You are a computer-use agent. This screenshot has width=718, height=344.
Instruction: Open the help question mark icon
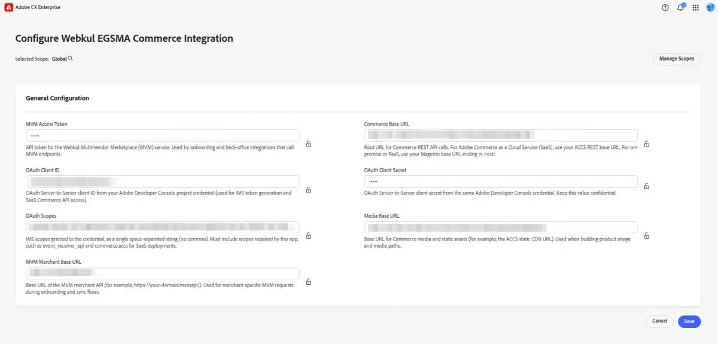pyautogui.click(x=665, y=8)
